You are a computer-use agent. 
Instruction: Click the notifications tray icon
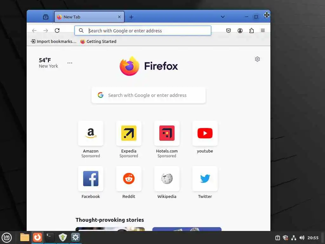click(278, 238)
